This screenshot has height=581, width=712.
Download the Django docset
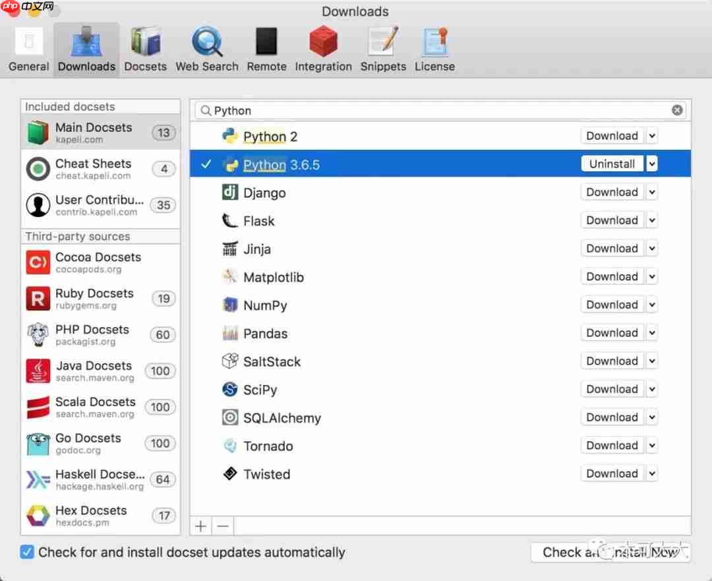pyautogui.click(x=612, y=192)
